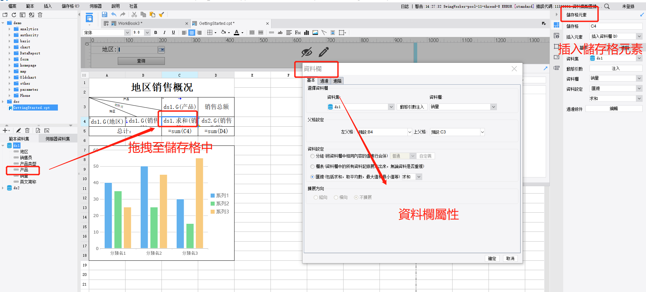
Task: Collapse the demo folder tree node
Action: tap(3, 23)
